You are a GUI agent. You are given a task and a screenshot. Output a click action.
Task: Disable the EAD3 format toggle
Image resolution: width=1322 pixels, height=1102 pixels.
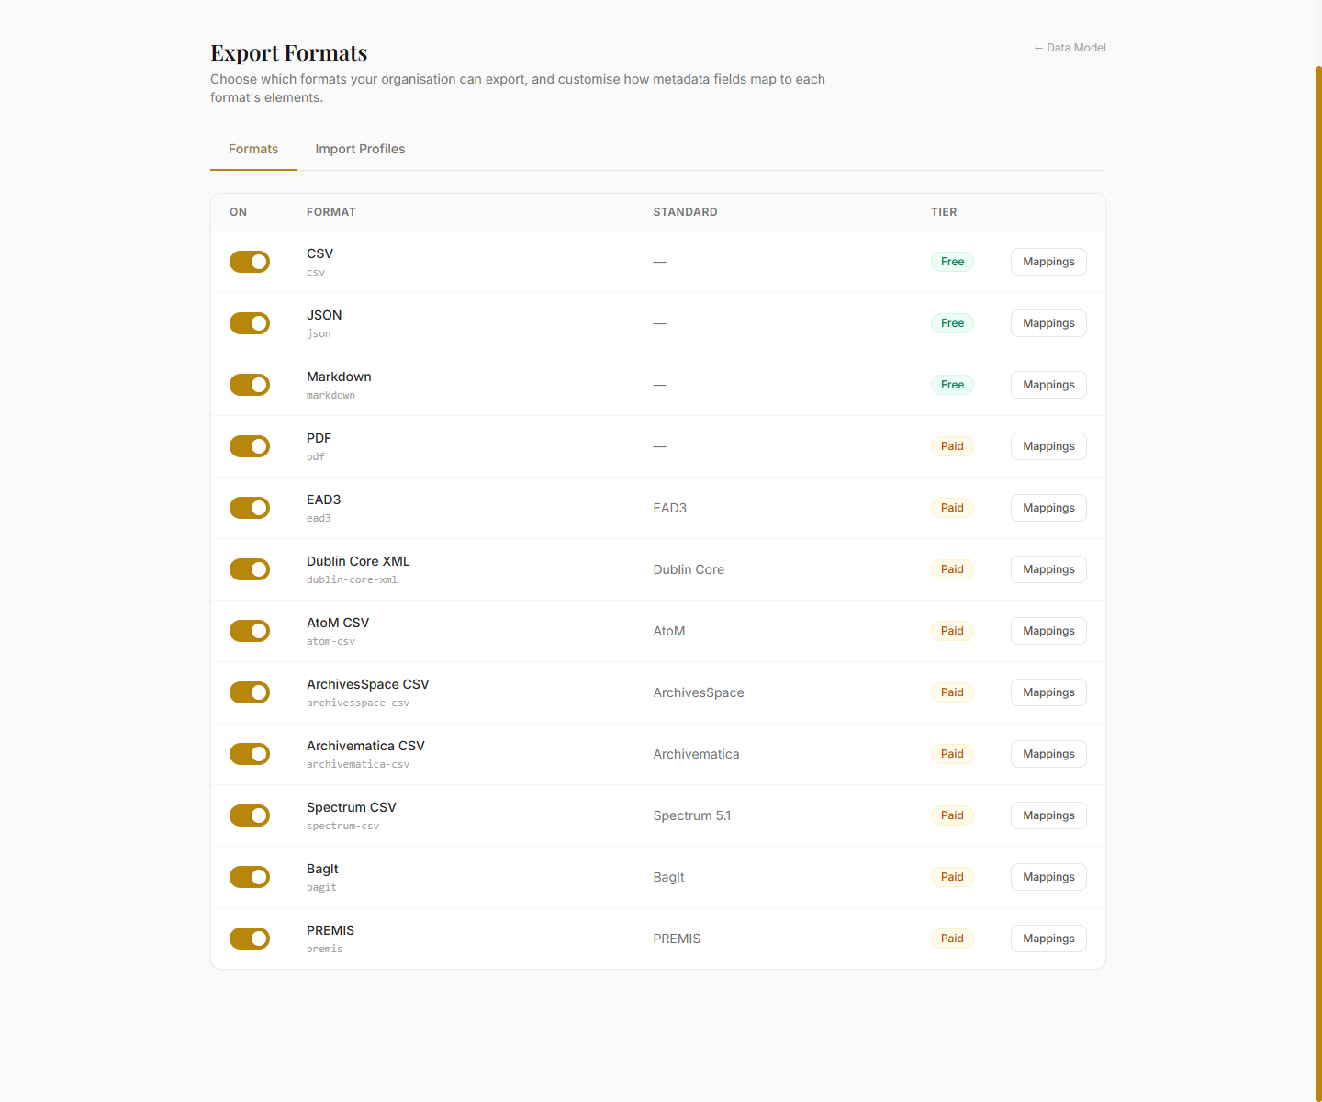tap(250, 508)
